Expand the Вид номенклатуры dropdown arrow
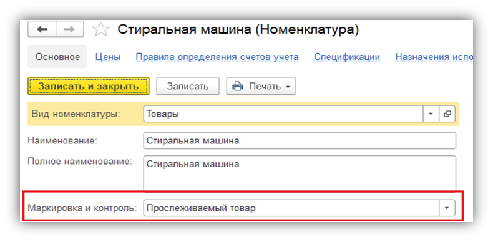 431,114
